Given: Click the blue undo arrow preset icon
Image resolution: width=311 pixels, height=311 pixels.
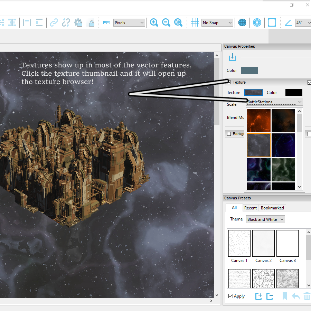Looking at the screenshot, I should click(296, 296).
